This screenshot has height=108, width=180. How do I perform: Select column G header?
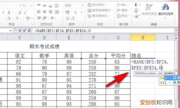(118, 37)
